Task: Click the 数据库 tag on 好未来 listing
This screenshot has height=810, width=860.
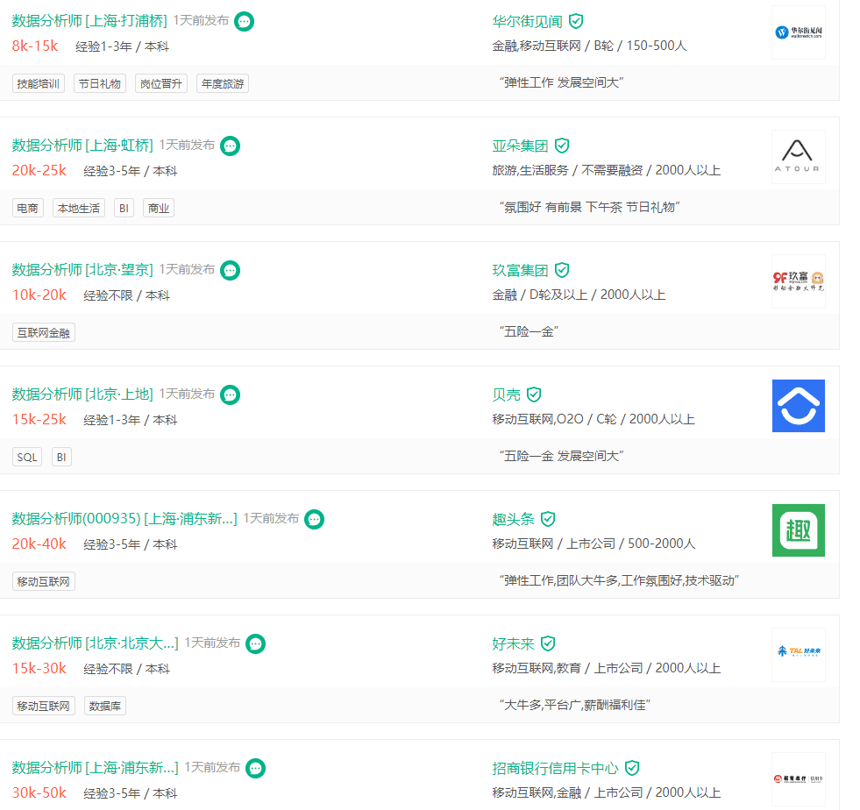Action: point(104,707)
